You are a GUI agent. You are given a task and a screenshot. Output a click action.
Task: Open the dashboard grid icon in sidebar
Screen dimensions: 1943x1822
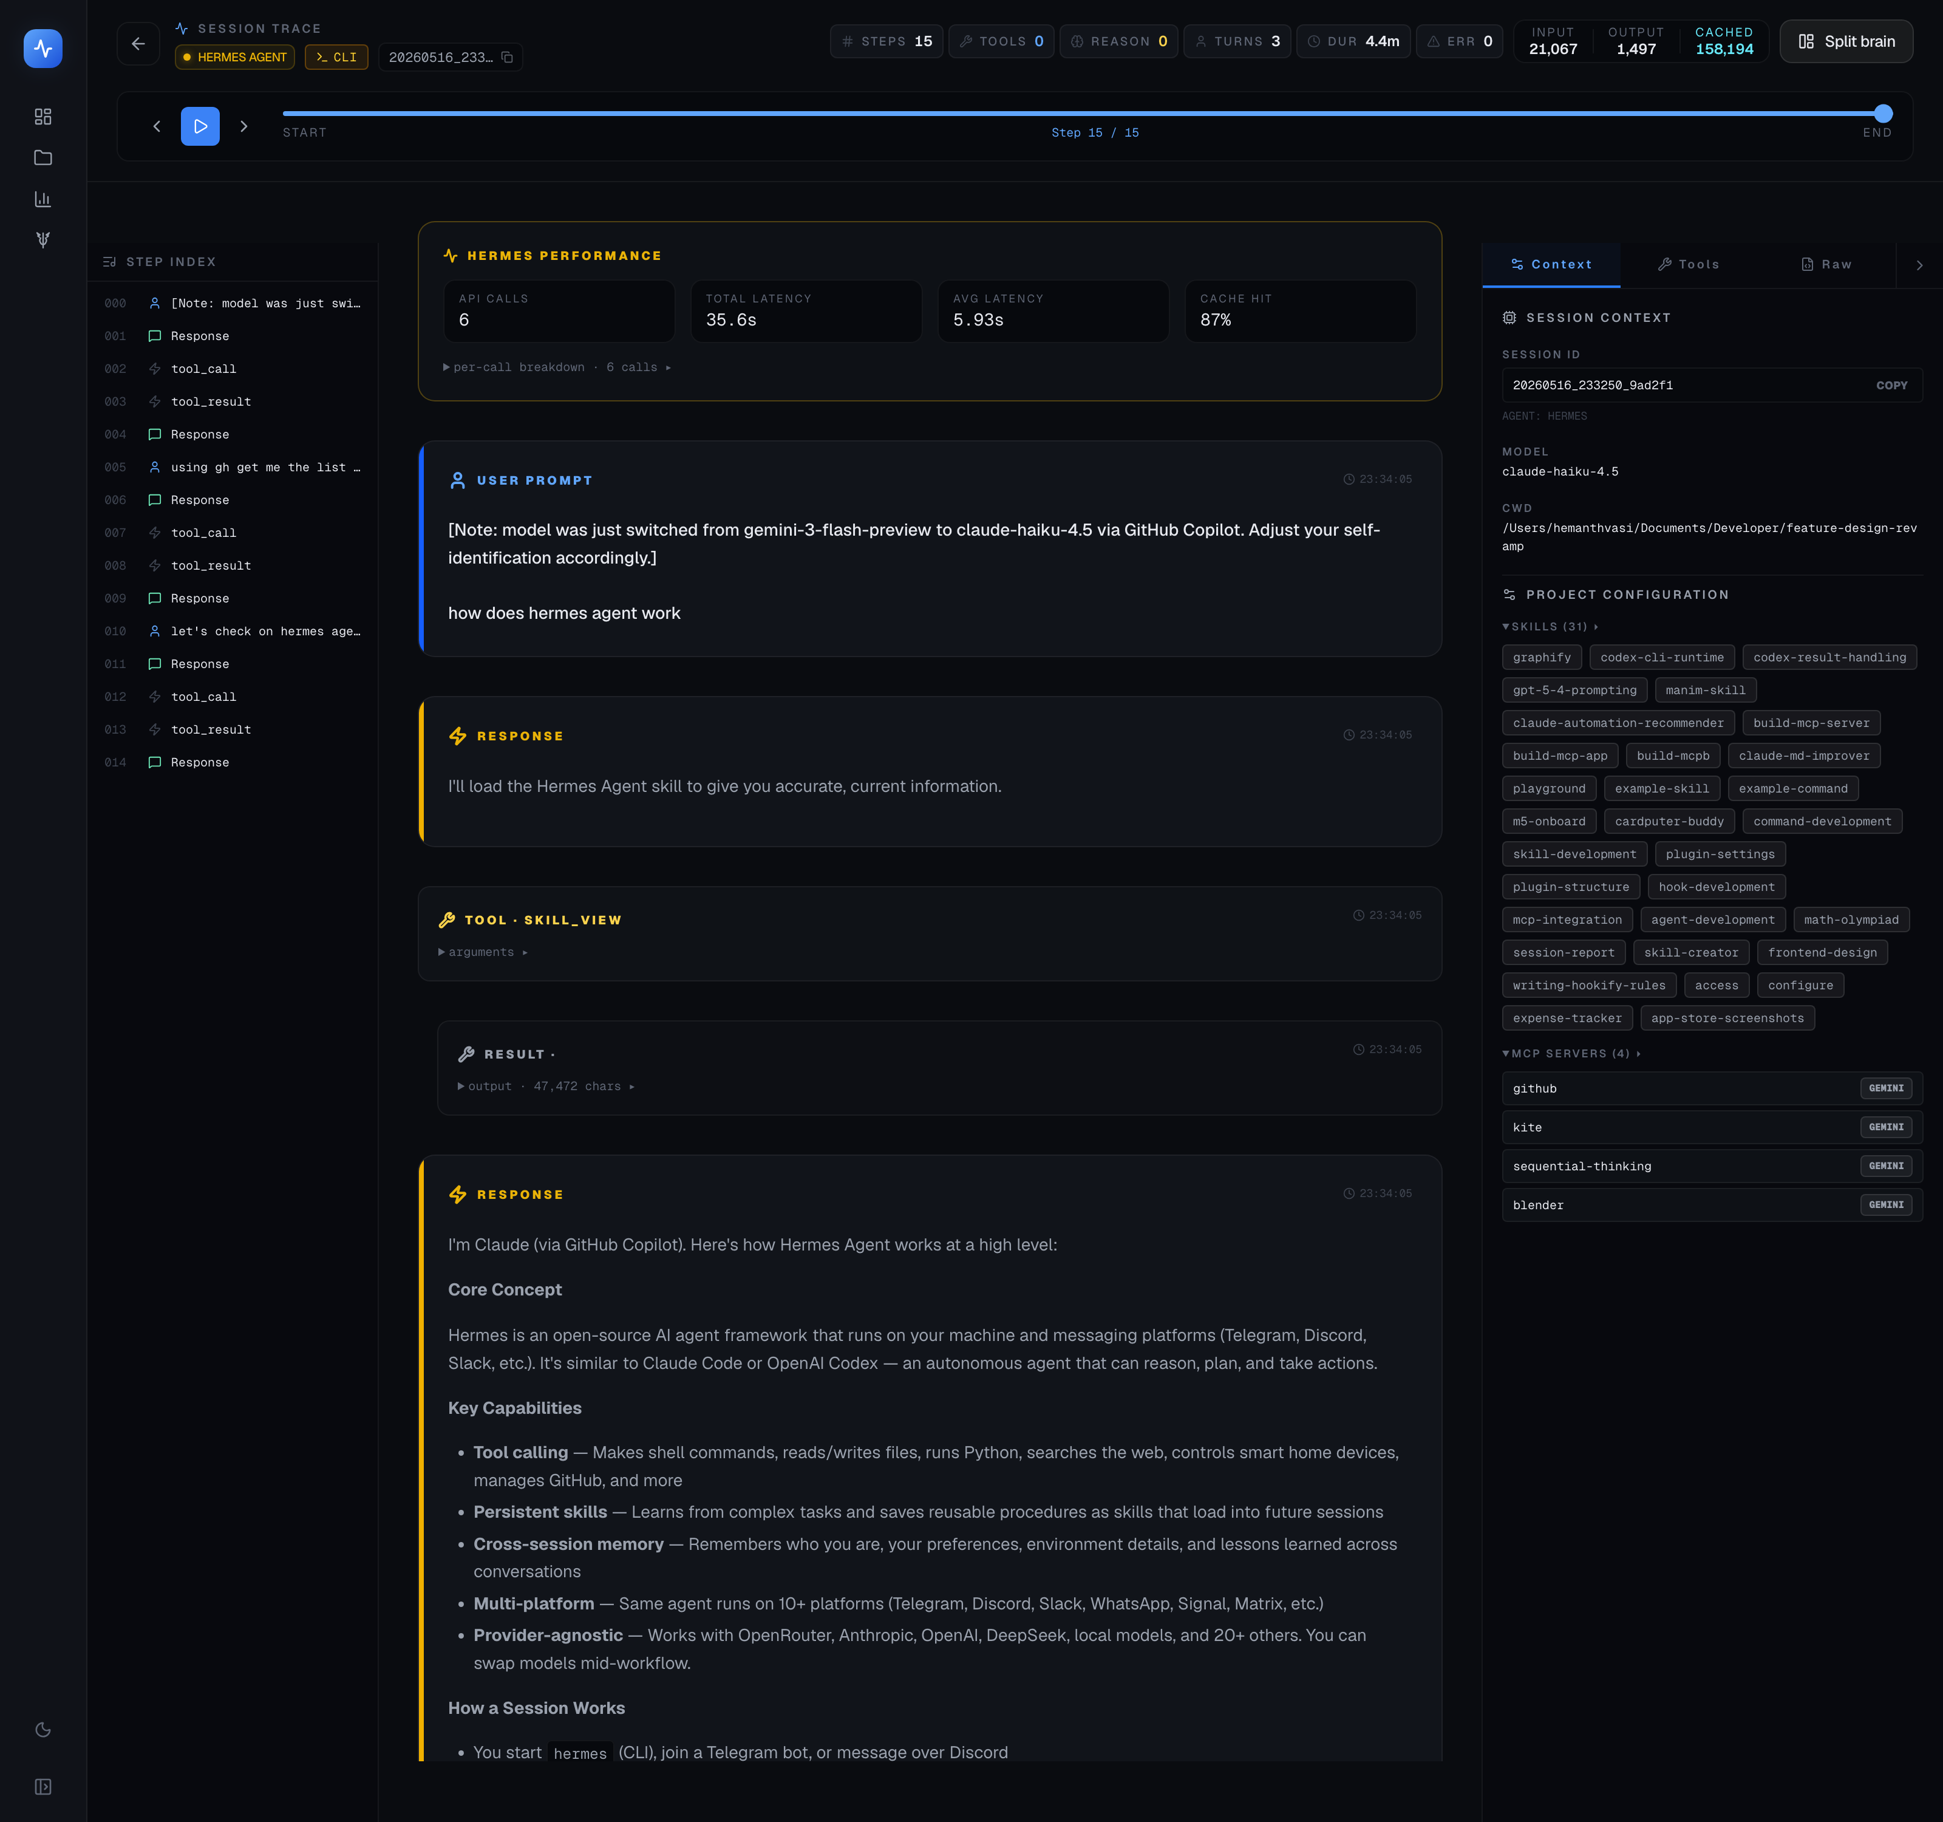(43, 117)
